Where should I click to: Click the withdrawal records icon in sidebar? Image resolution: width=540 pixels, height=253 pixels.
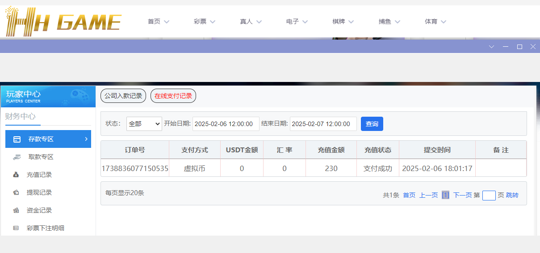(16, 192)
